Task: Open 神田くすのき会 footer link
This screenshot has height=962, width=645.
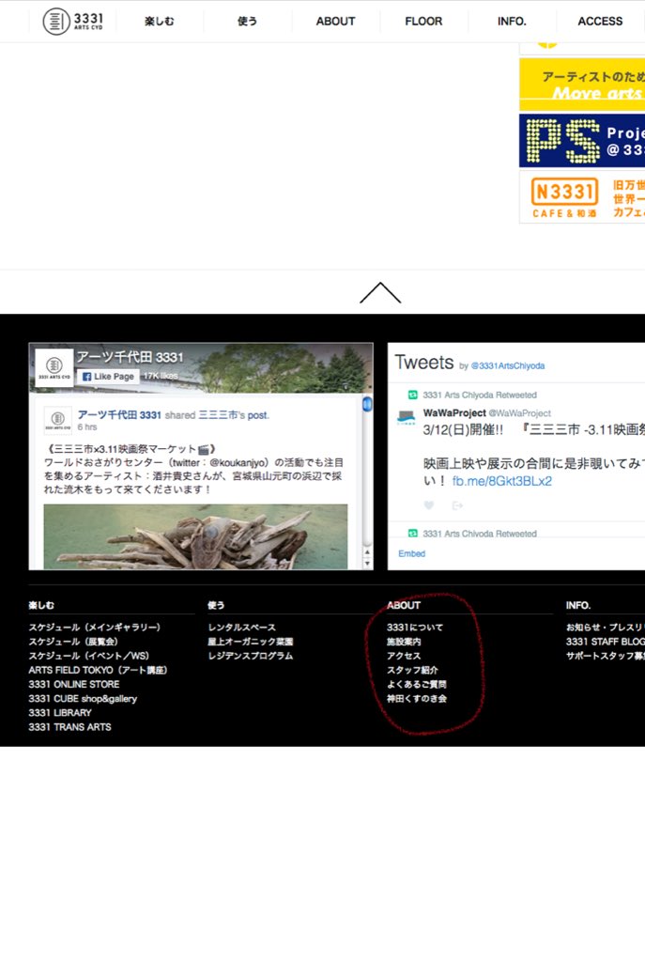Action: pyautogui.click(x=416, y=698)
